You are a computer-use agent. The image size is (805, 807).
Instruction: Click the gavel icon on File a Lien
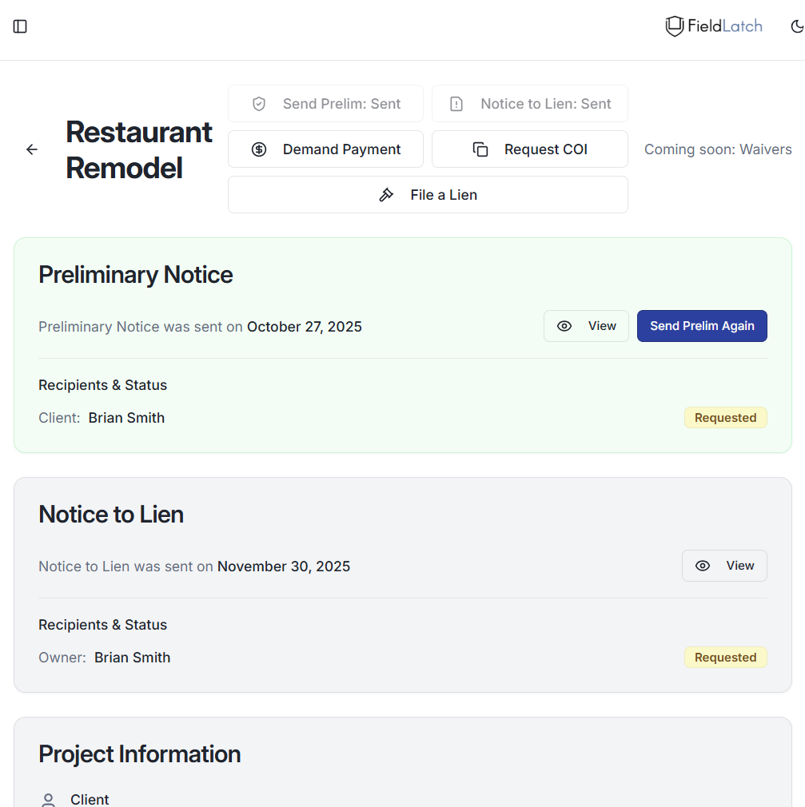(386, 194)
